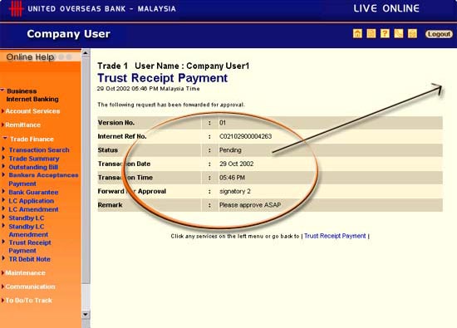Open LC Application menu item
The height and width of the screenshot is (328, 457).
click(32, 201)
